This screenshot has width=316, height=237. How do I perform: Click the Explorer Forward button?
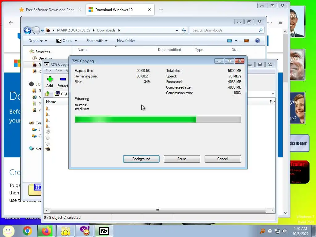coord(36,31)
